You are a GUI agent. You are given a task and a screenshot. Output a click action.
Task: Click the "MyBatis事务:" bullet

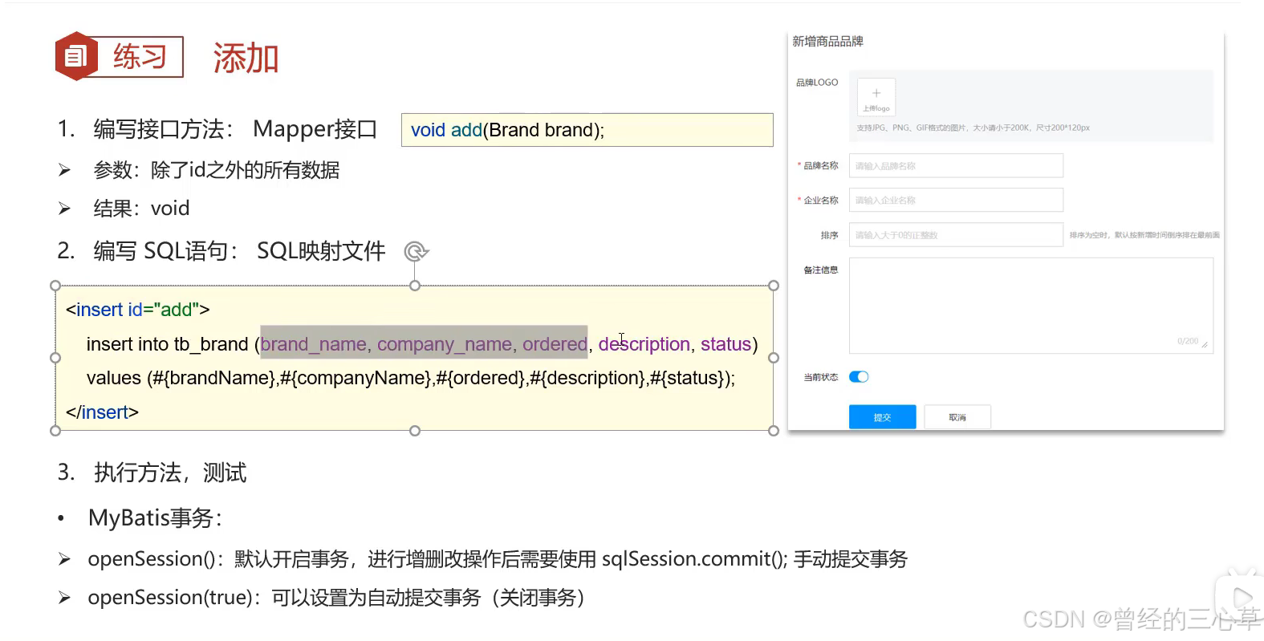140,518
